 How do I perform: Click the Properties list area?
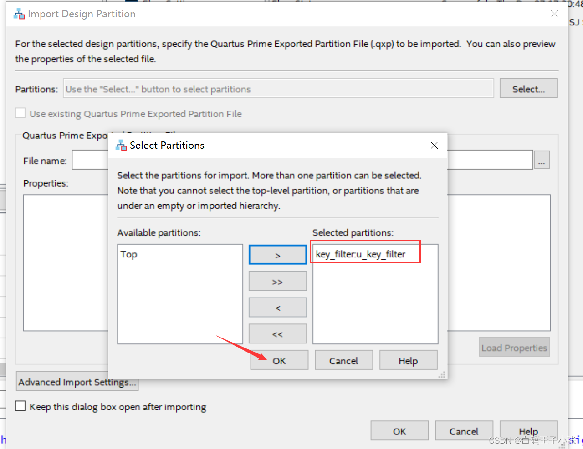(x=287, y=263)
